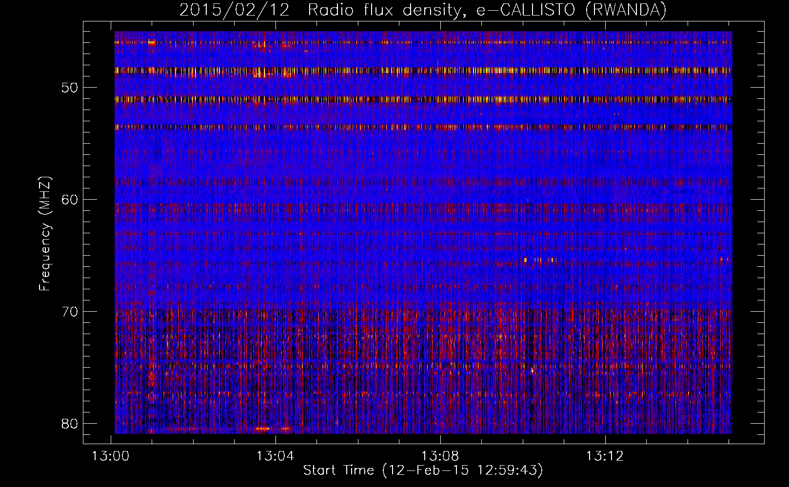Click the 80 MHz frequency tick label

(70, 423)
